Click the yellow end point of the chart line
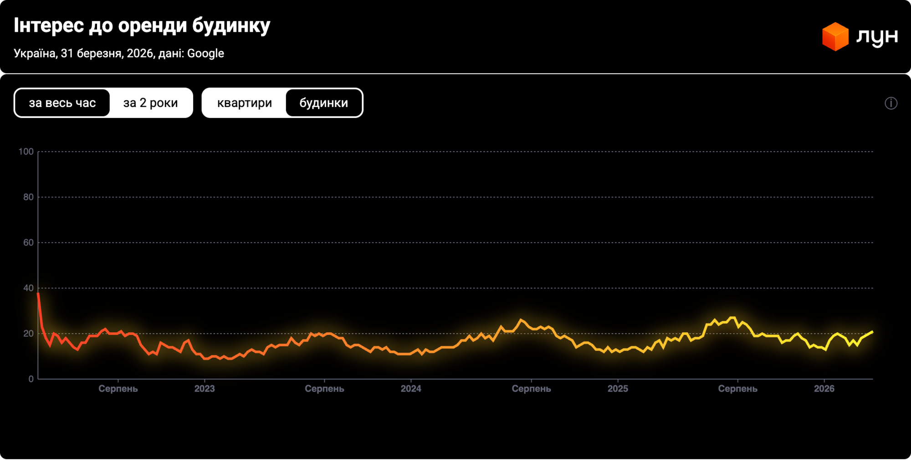Image resolution: width=911 pixels, height=460 pixels. [x=872, y=332]
